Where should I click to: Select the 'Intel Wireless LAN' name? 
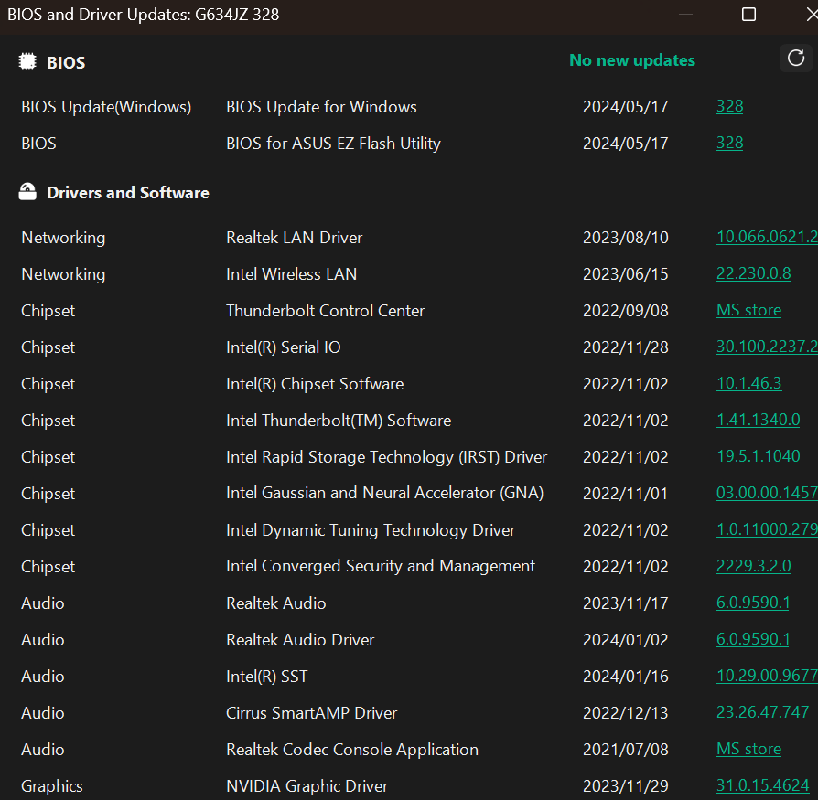tap(291, 274)
